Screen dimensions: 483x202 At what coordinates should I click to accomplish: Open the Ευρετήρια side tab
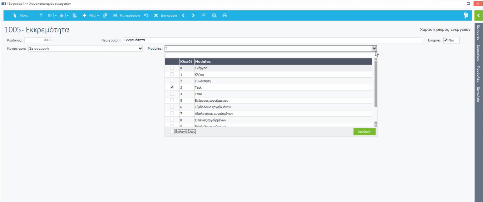coord(478,53)
